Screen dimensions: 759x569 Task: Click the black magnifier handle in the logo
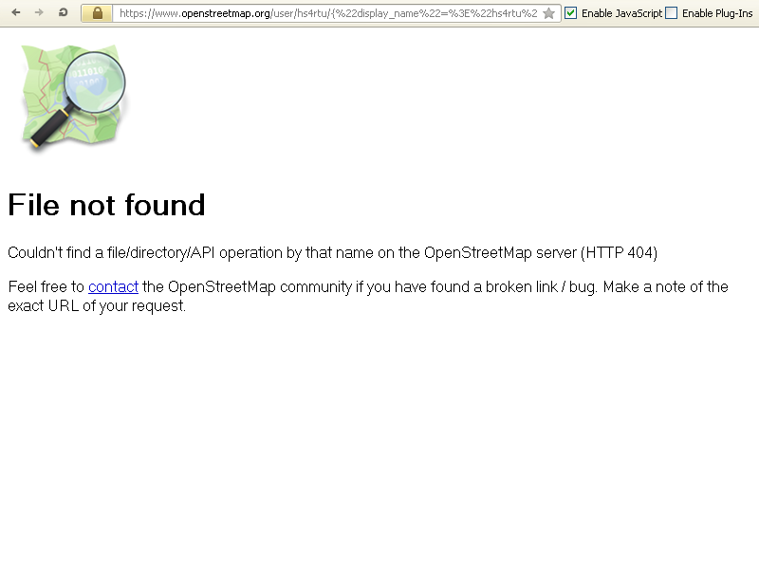point(50,128)
